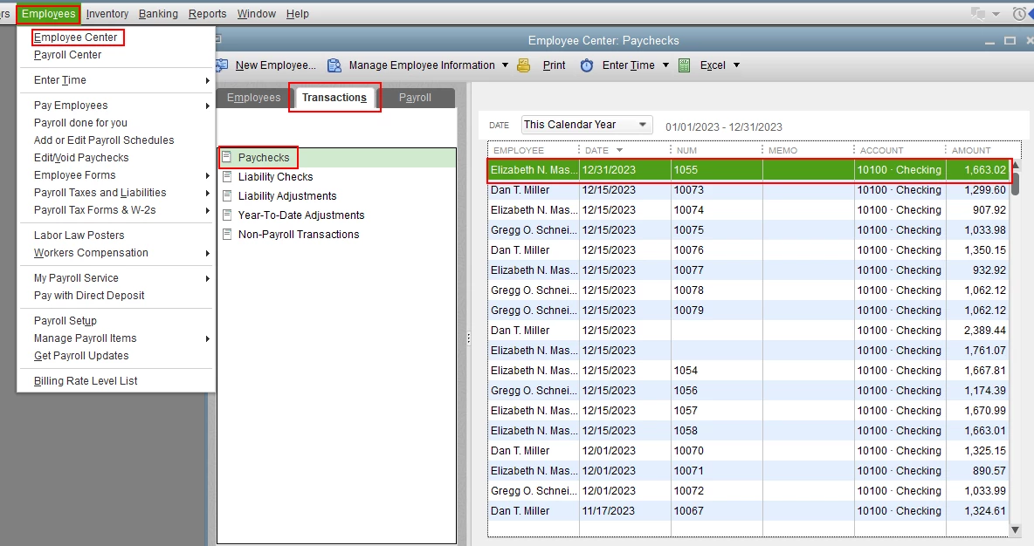Open the Reports menu
Viewport: 1034px width, 546px height.
click(x=207, y=14)
